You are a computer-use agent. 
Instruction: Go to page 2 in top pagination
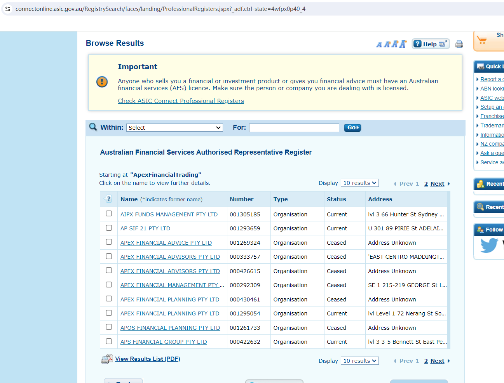click(426, 184)
